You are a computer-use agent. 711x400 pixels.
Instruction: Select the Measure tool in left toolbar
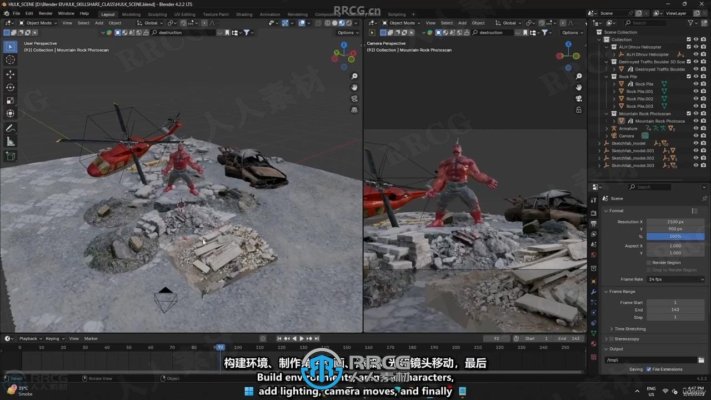10,142
